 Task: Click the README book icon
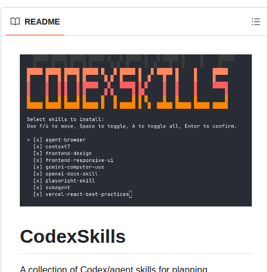15,22
